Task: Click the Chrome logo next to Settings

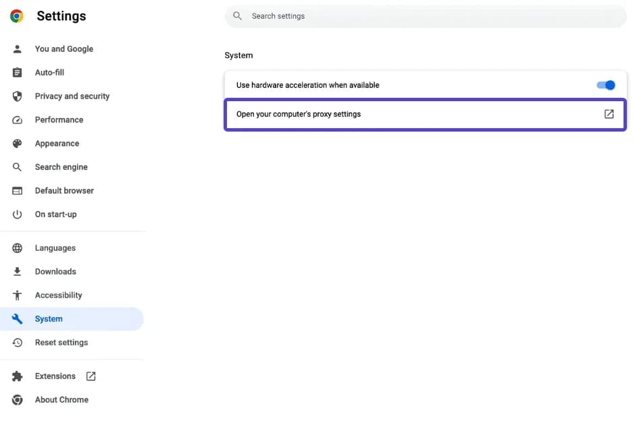Action: pos(16,16)
